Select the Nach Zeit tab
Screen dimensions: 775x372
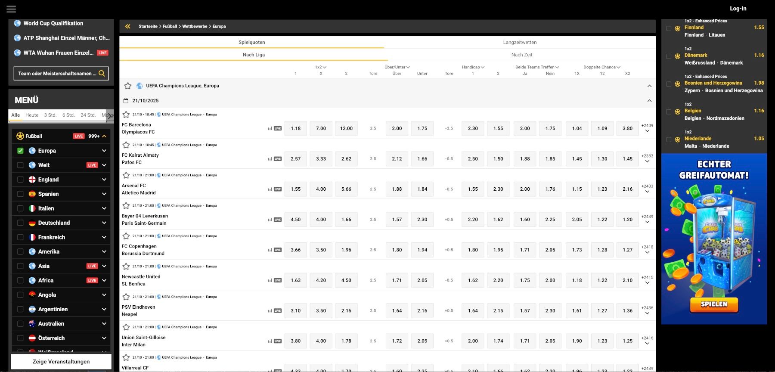pos(521,55)
